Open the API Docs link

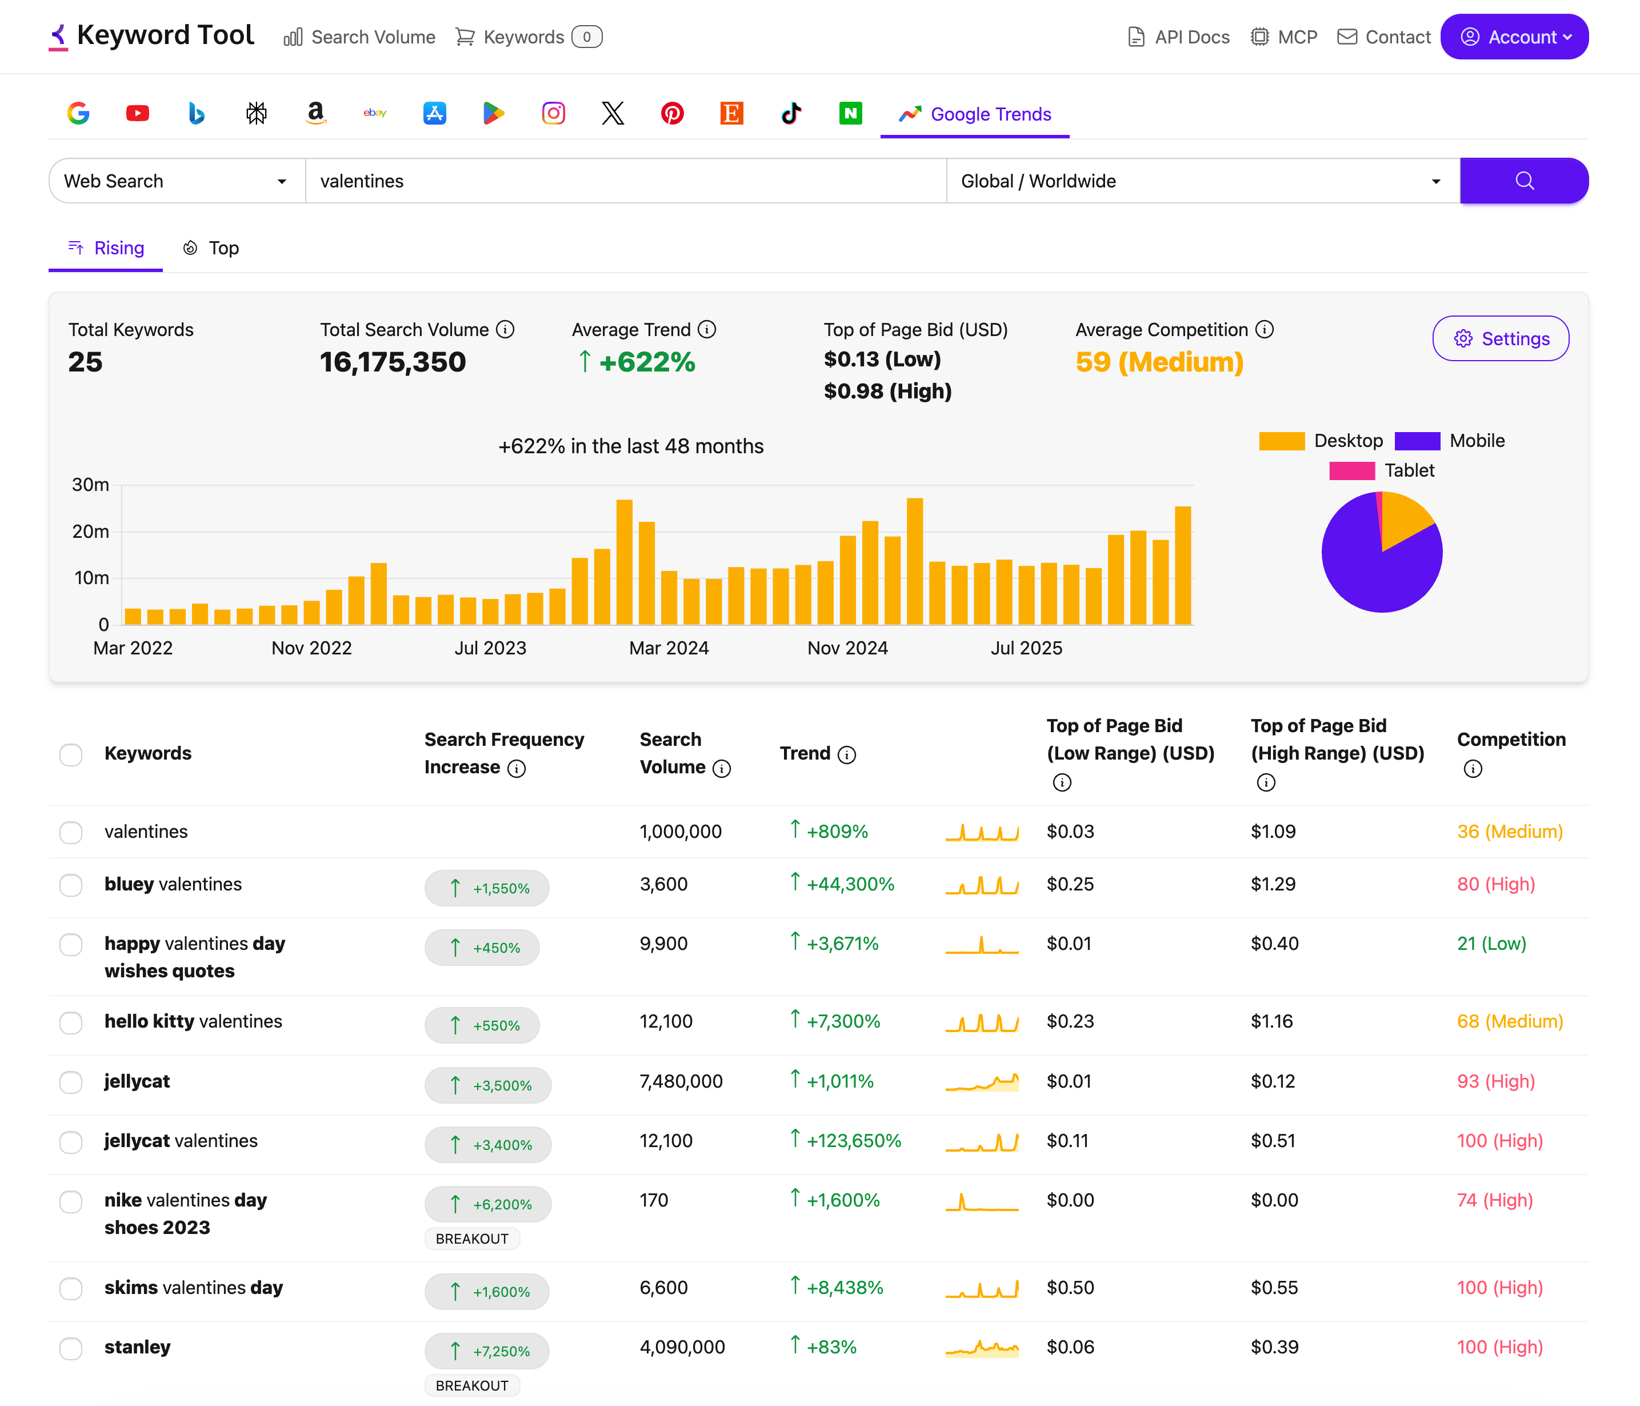[x=1178, y=37]
